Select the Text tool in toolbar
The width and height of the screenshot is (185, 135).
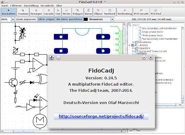point(58,12)
